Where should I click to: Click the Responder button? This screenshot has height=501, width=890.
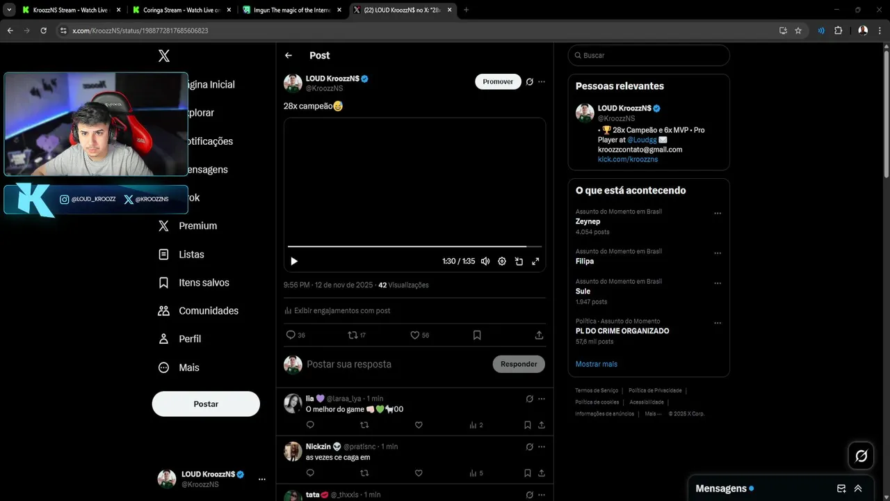pos(519,364)
